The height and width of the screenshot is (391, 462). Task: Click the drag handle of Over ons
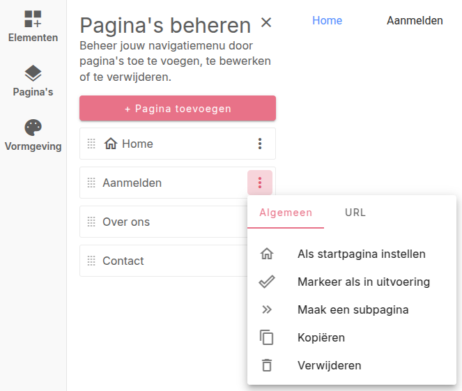point(91,222)
